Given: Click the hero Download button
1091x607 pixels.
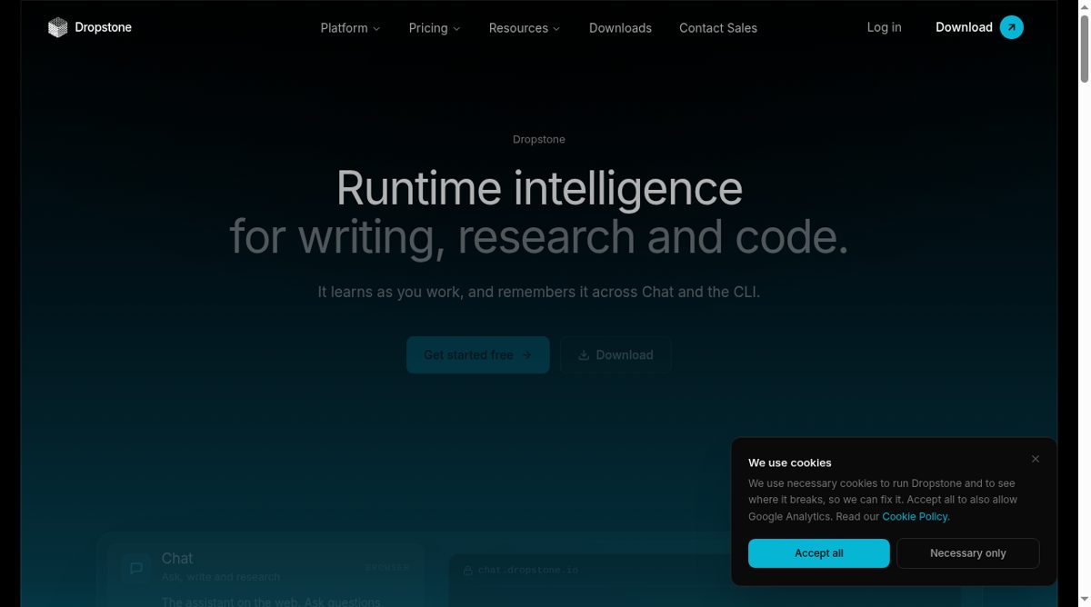Looking at the screenshot, I should [x=616, y=355].
